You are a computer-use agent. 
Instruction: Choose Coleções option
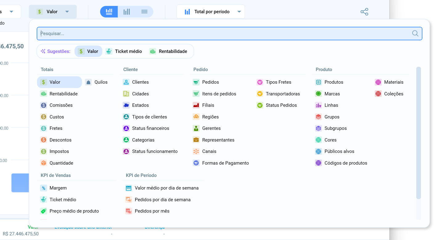[x=389, y=94]
